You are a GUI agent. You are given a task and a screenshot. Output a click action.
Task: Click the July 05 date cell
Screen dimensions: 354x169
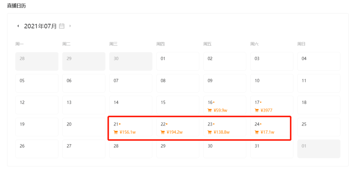click(x=37, y=83)
